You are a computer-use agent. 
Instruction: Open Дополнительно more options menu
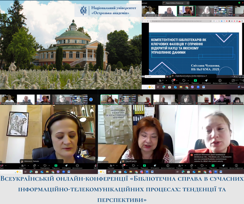(x=77, y=166)
